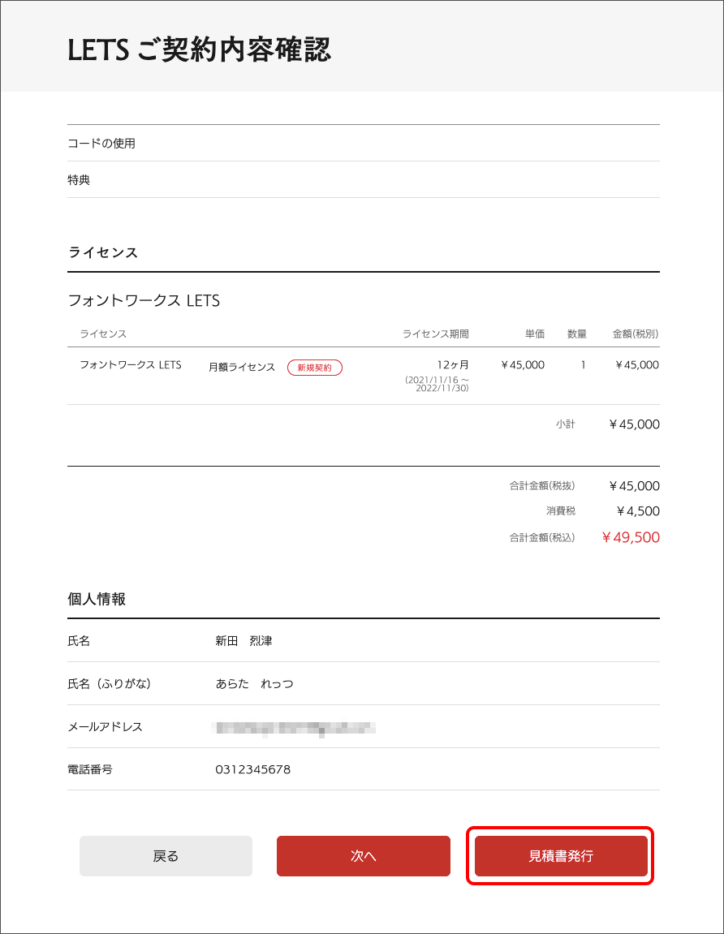Select the ¥4,500 consumption tax amount

(x=637, y=511)
